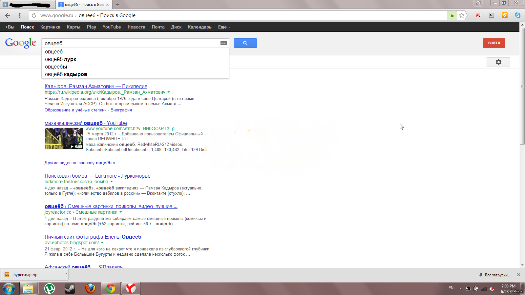525x295 pixels.
Task: Open the Kaspersky extension icon
Action: pos(478,15)
